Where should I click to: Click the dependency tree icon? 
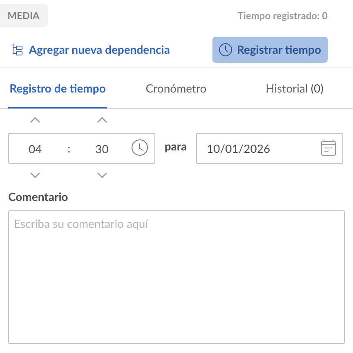[18, 50]
